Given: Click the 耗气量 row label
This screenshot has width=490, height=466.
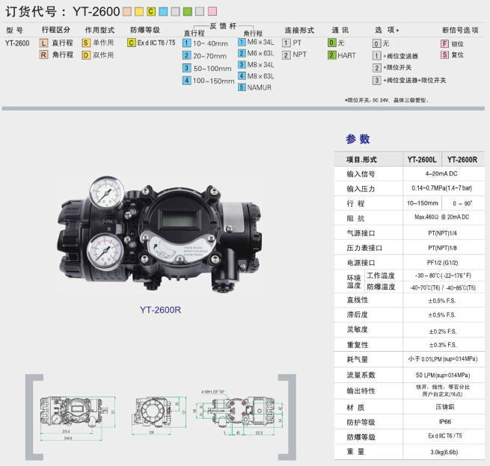Looking at the screenshot, I should click(x=357, y=359).
